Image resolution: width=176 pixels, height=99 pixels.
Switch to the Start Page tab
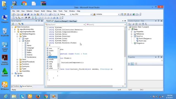tap(73, 21)
